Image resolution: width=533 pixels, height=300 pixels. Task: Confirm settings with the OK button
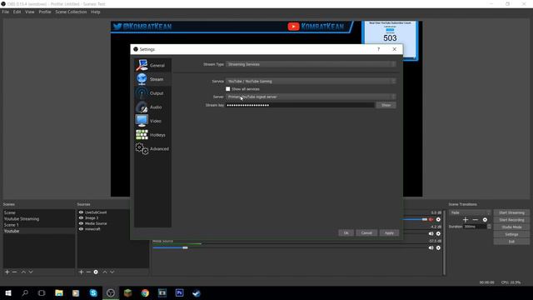coord(346,232)
